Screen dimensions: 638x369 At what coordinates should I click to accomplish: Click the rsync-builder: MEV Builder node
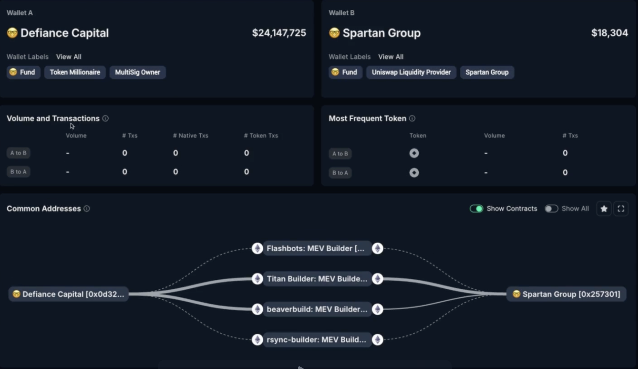317,339
